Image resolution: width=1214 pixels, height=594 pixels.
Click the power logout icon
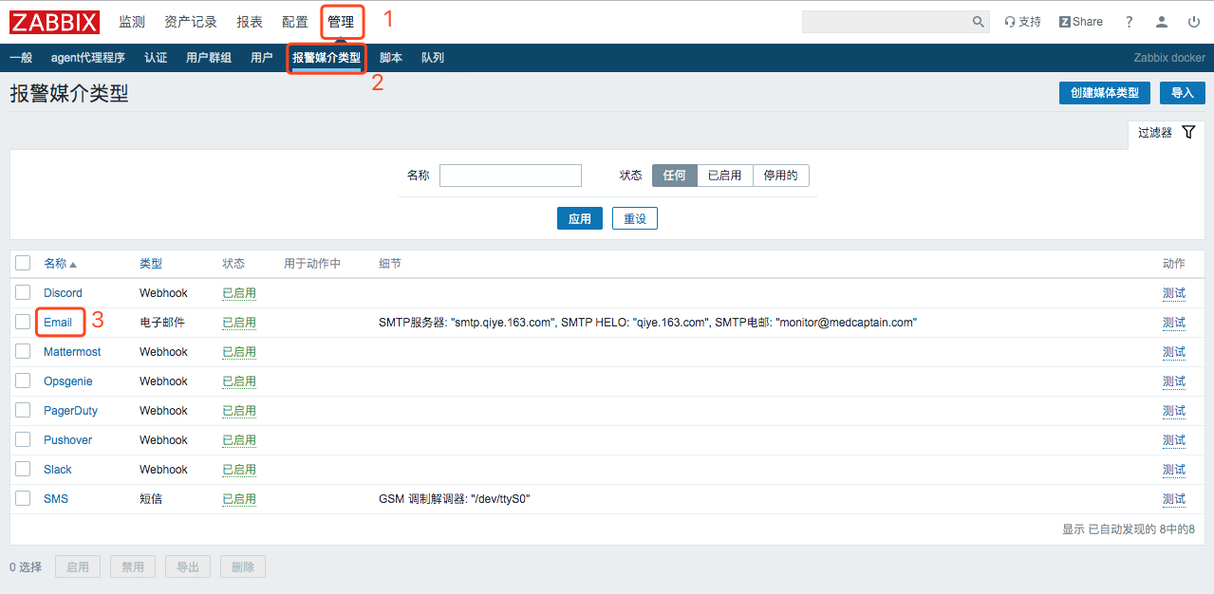[x=1194, y=22]
